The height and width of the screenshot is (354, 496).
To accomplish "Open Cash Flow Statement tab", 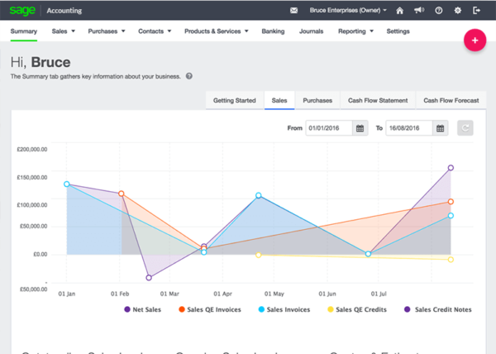I will [x=378, y=100].
